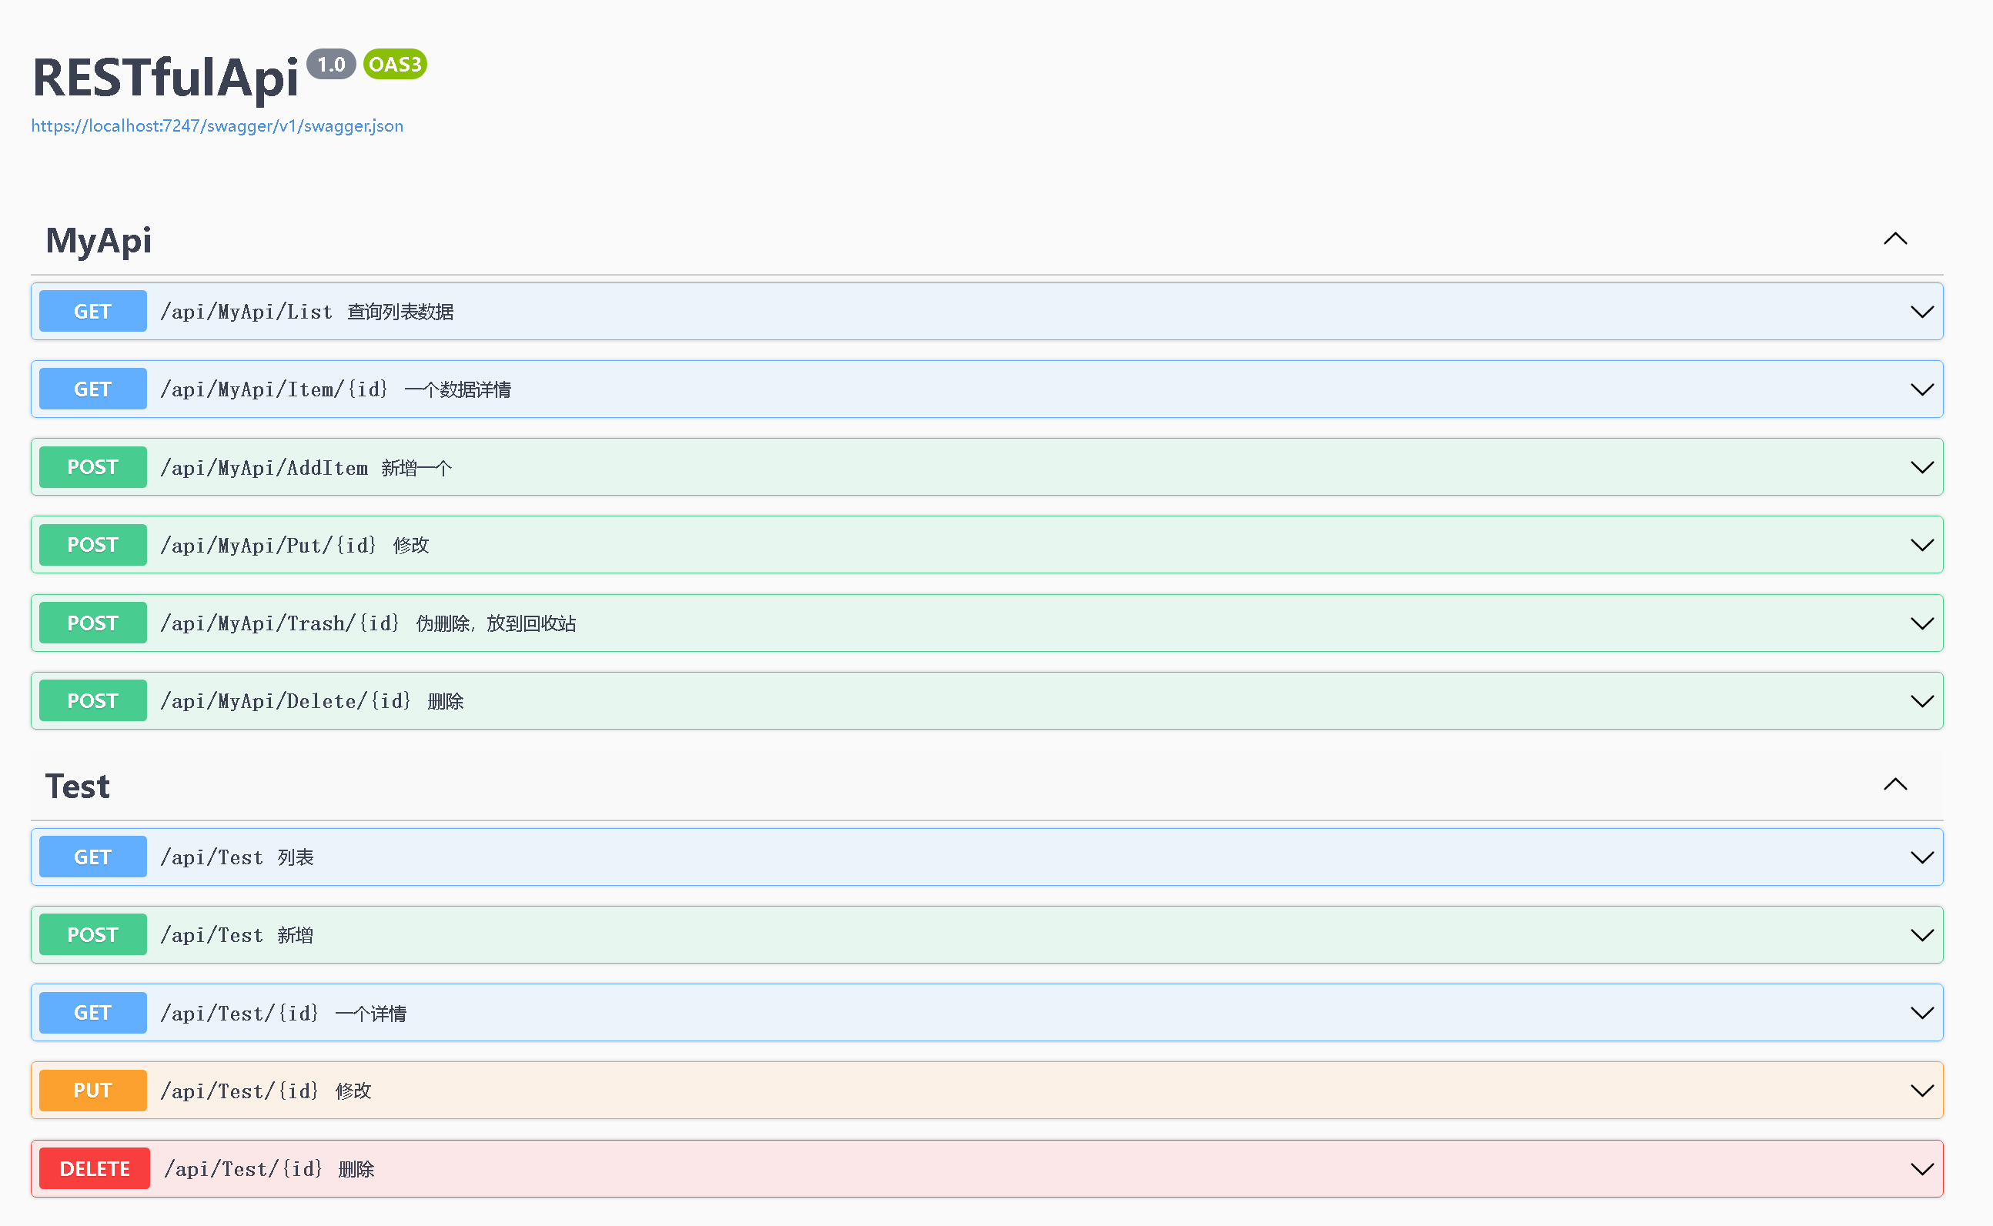Click the MyApi section heading
Screen dimensions: 1993x1226
pyautogui.click(x=98, y=241)
